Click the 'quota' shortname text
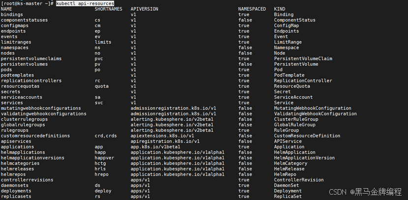The width and height of the screenshot is (408, 200). pos(101,86)
